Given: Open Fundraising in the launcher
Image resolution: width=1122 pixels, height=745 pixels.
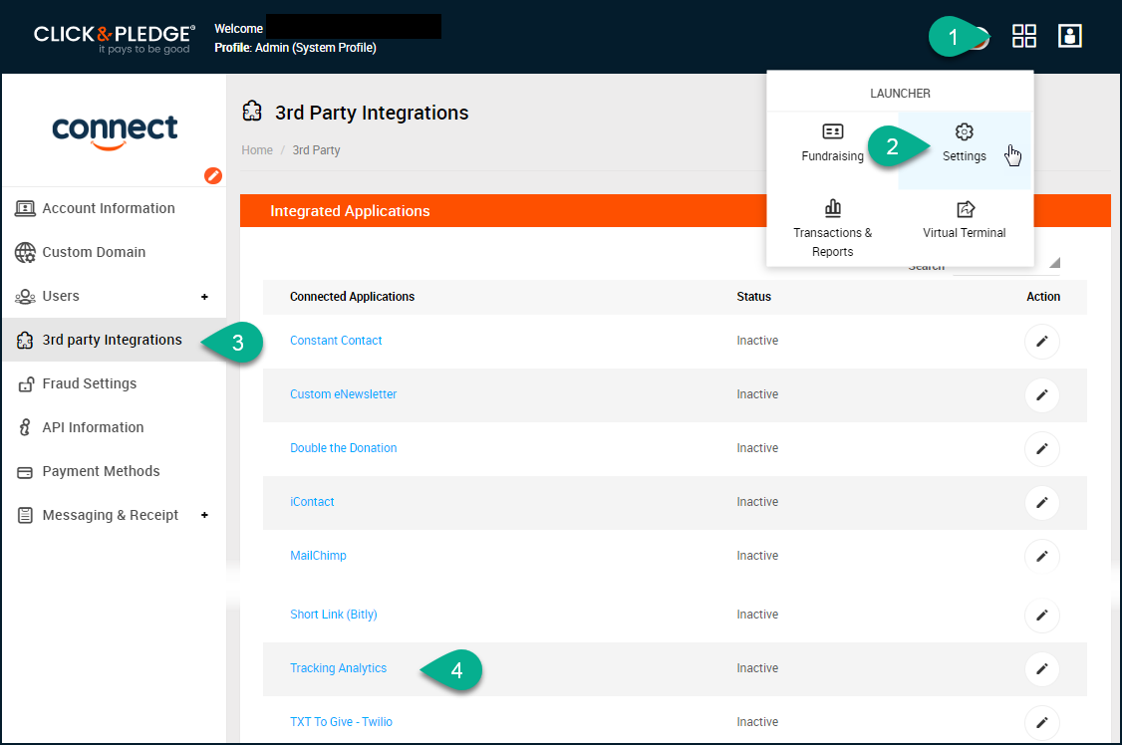Looking at the screenshot, I should [x=832, y=143].
